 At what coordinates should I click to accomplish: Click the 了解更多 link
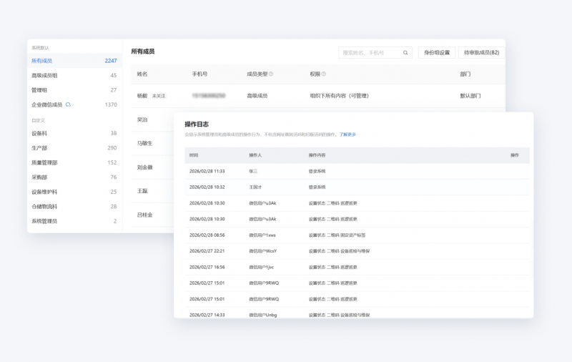pyautogui.click(x=347, y=134)
